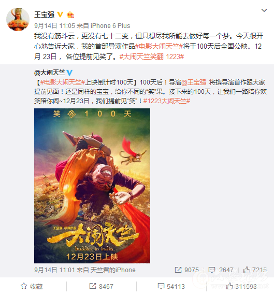Click repost icon showing 9075
The image size is (274, 295).
pos(186,270)
